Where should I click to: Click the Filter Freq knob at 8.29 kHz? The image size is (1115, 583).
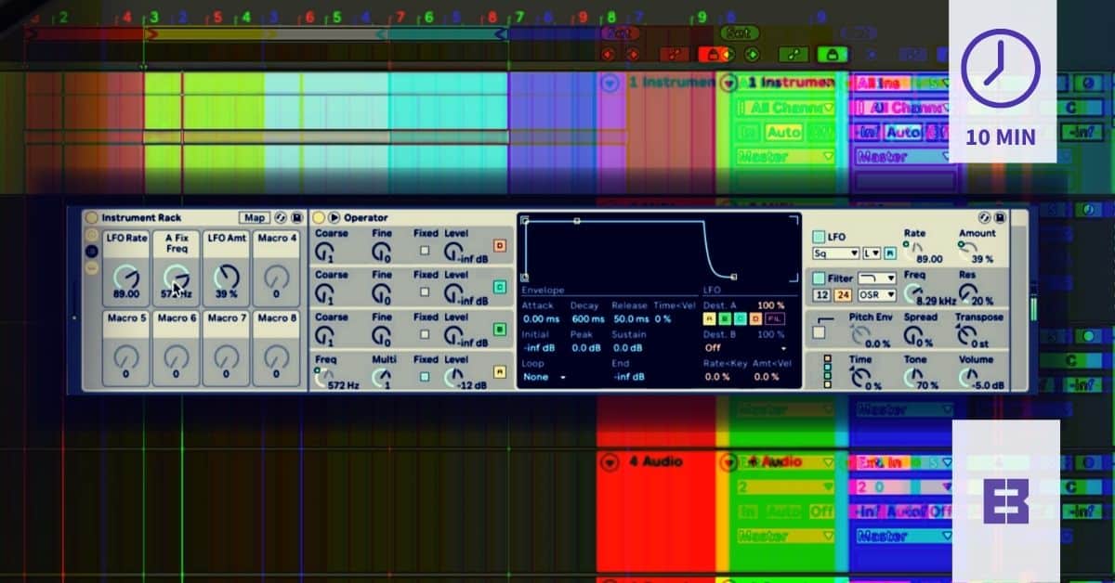pyautogui.click(x=915, y=291)
